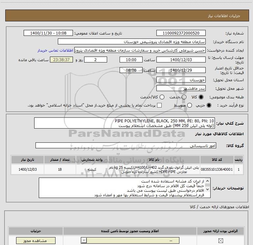Click the ردیف column header

click(239, 159)
